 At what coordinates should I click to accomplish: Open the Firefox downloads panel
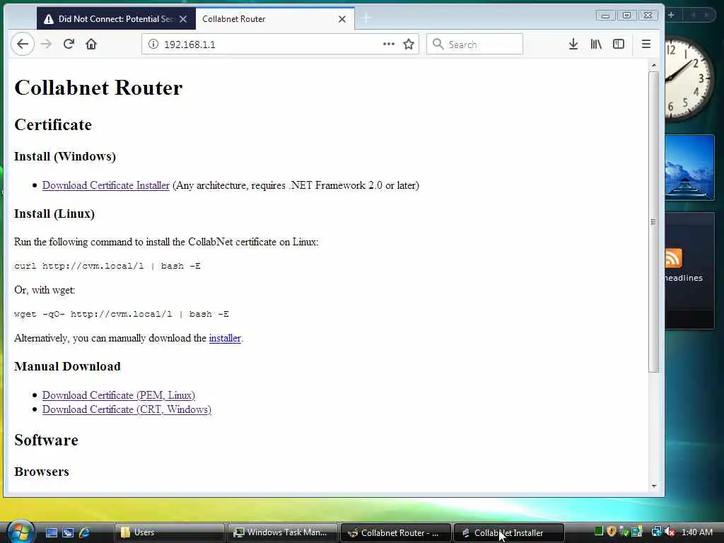click(x=573, y=45)
